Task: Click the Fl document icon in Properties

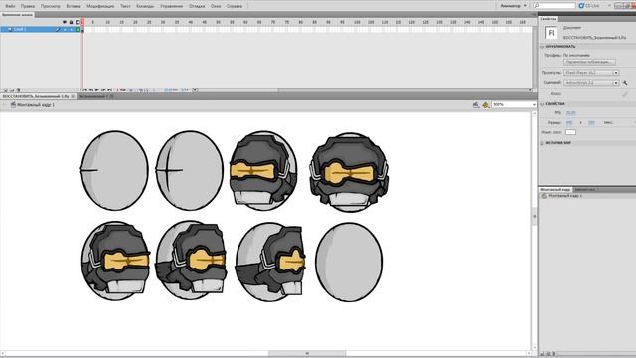Action: click(x=551, y=33)
